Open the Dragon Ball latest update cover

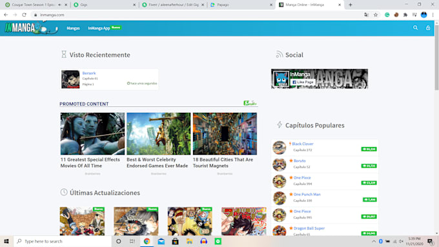[244, 221]
